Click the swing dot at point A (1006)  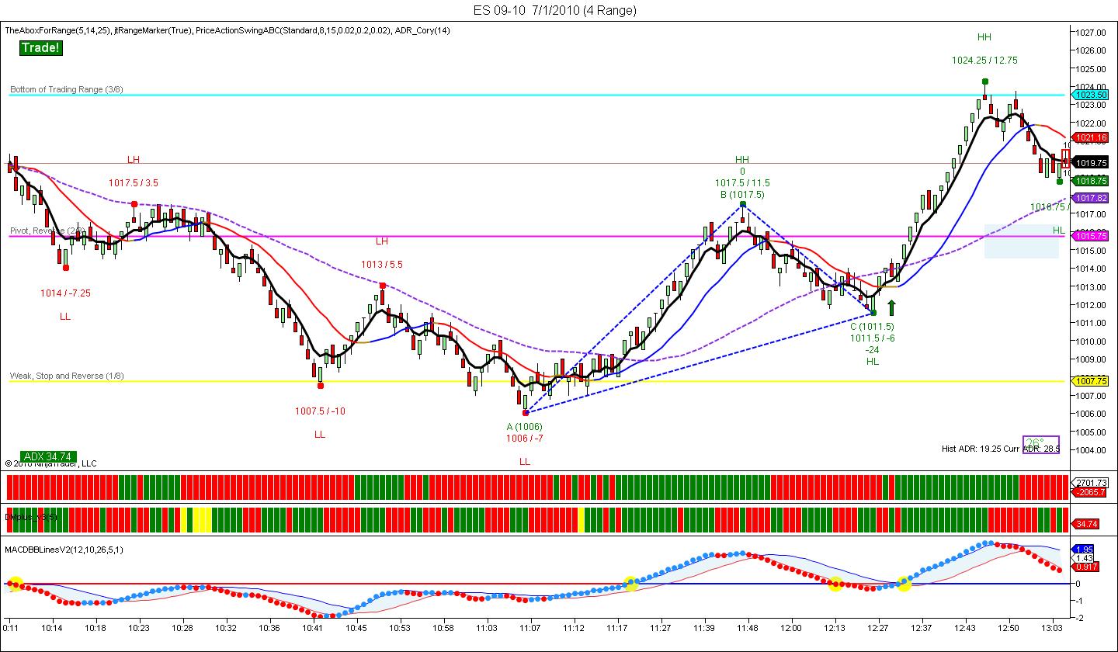[x=526, y=413]
